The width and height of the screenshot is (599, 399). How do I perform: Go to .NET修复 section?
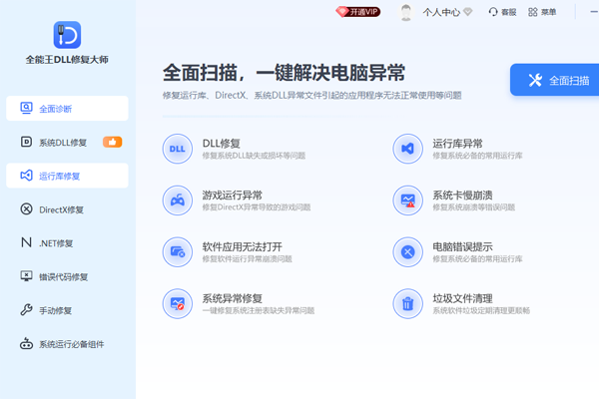(x=67, y=242)
